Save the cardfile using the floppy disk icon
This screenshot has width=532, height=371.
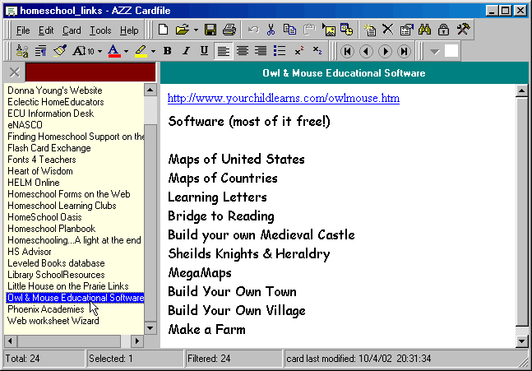point(210,30)
